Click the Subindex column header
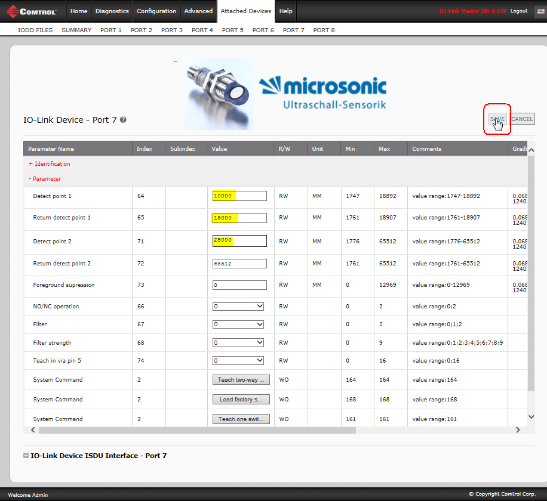The image size is (547, 501). (186, 149)
